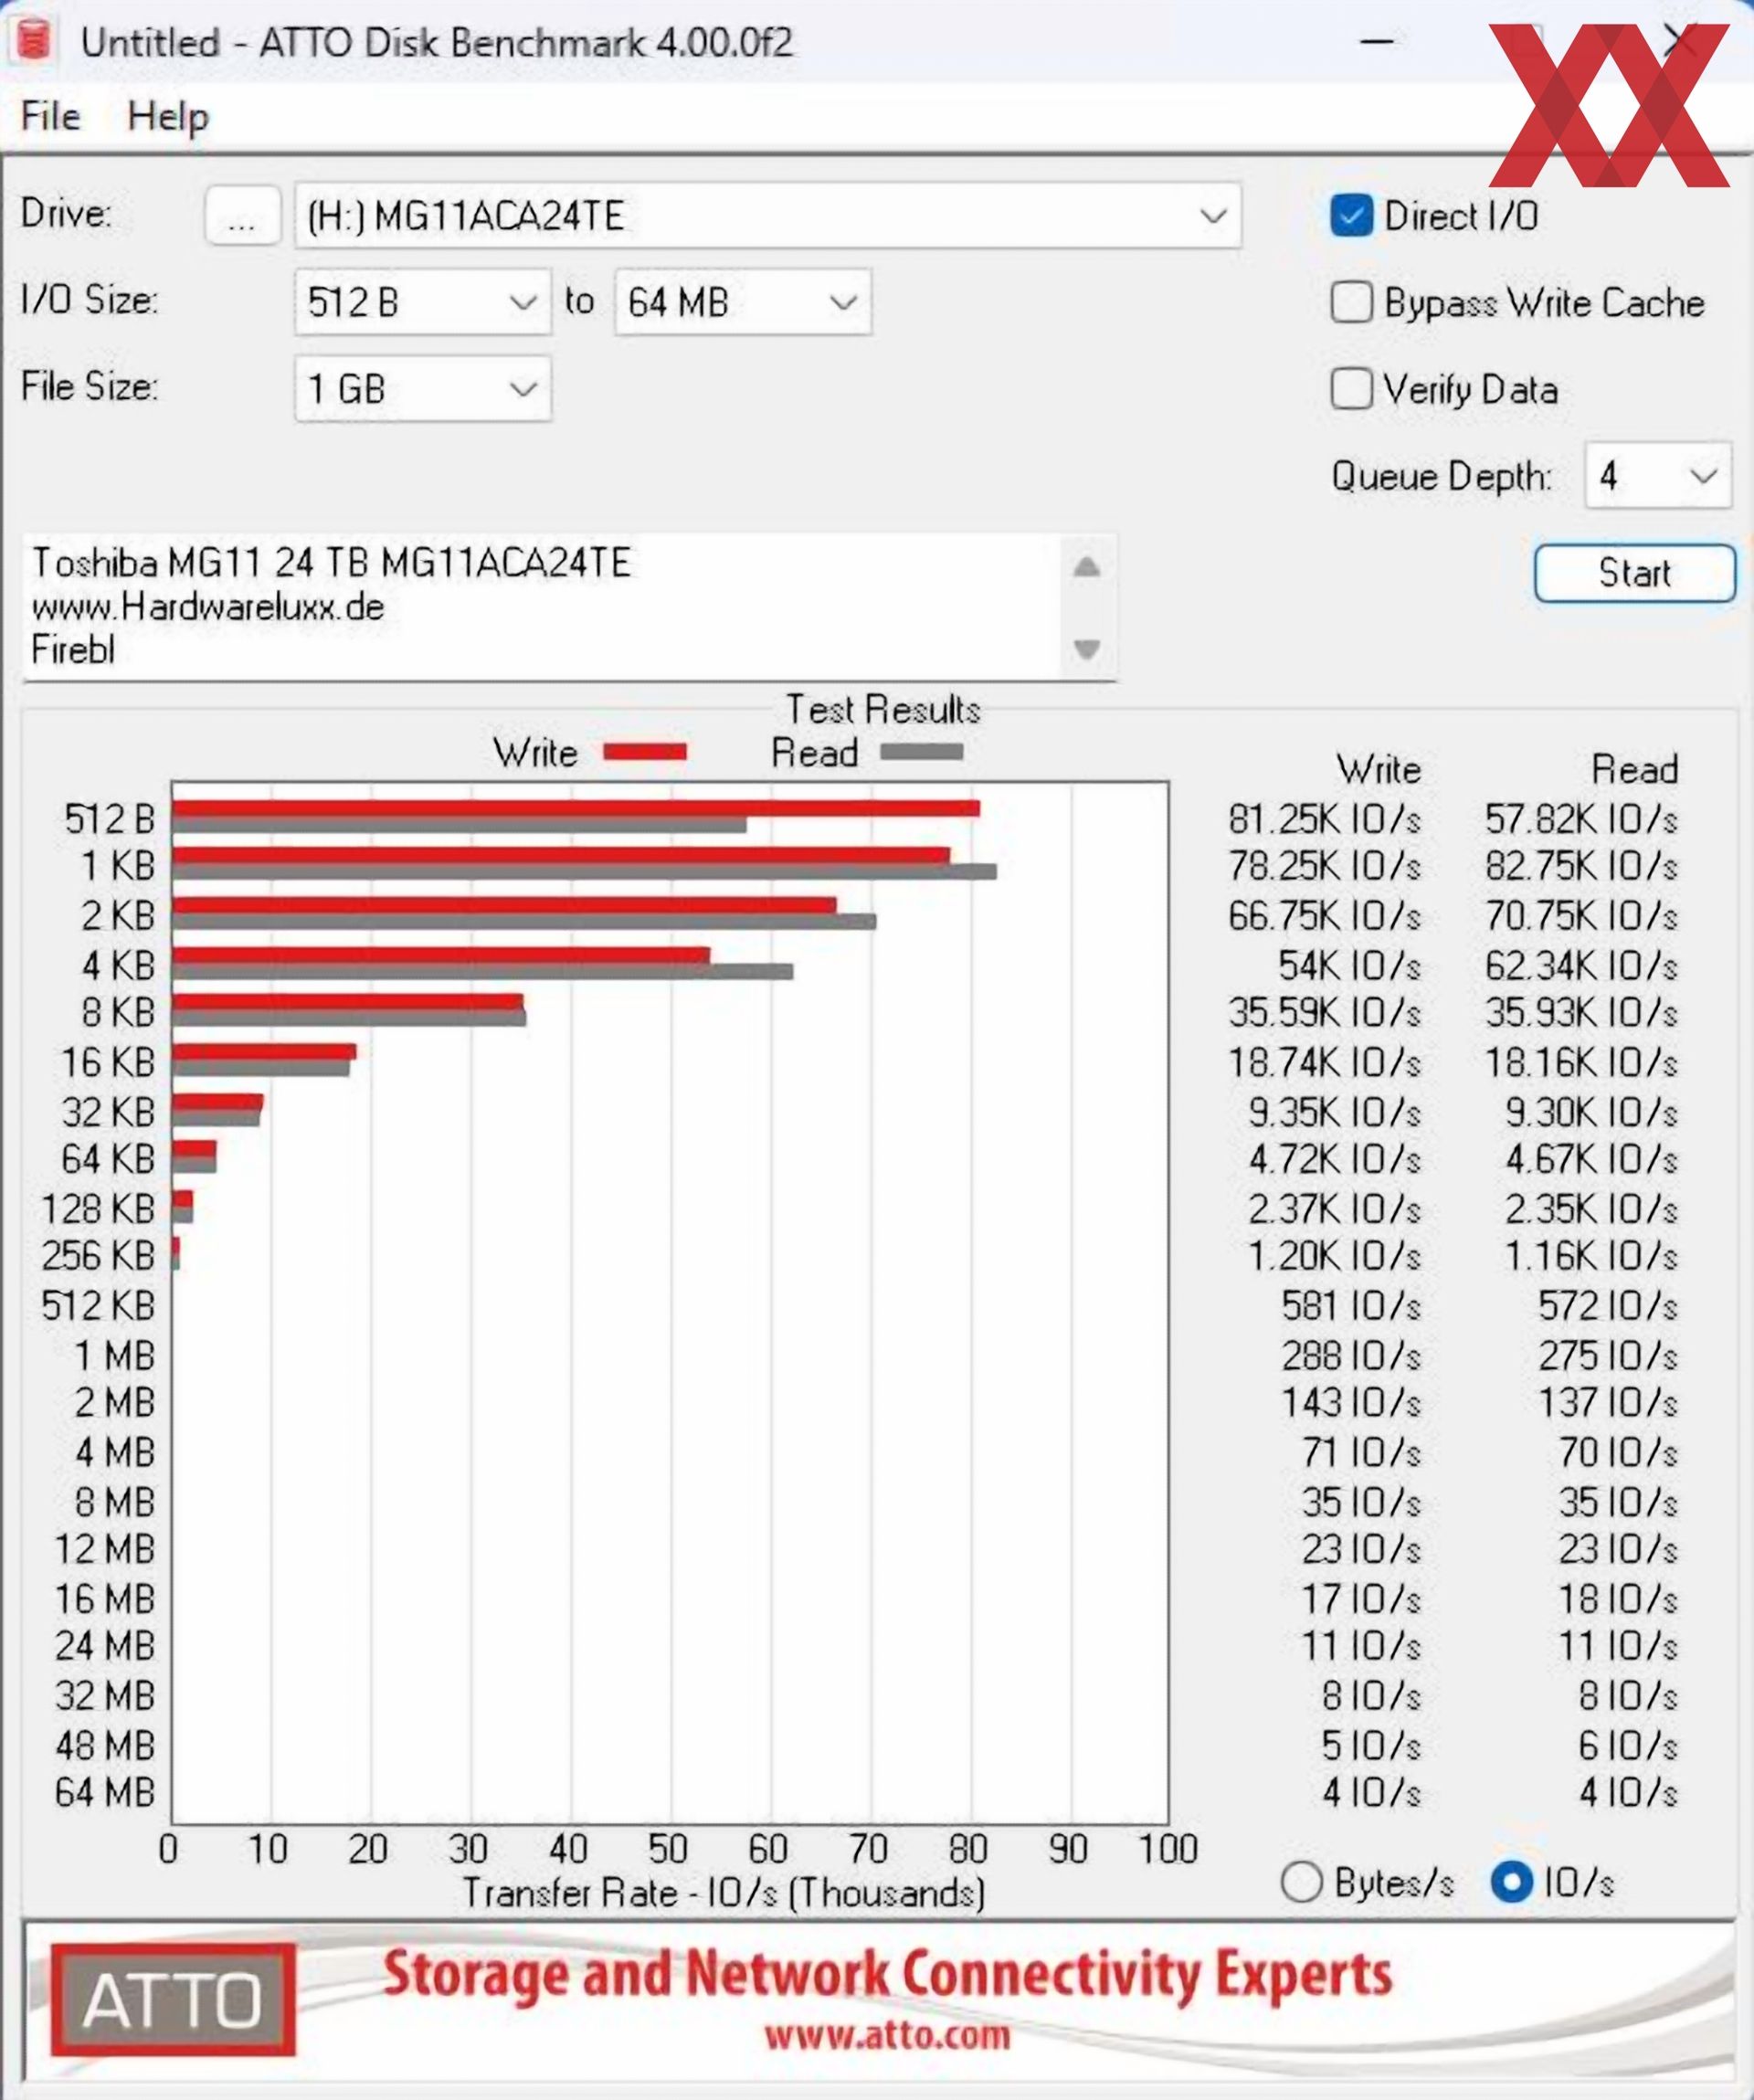This screenshot has width=1754, height=2100.
Task: Click the red Write legend swatch
Action: [x=645, y=753]
